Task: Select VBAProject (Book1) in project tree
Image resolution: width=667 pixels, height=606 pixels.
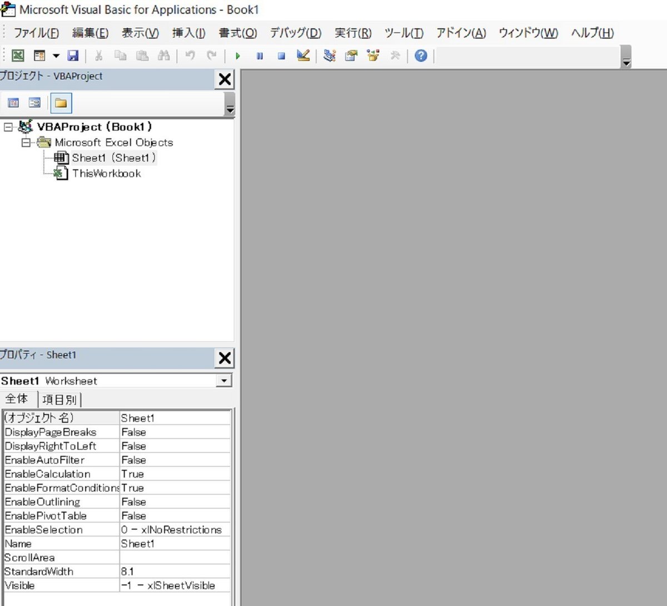Action: click(x=94, y=127)
